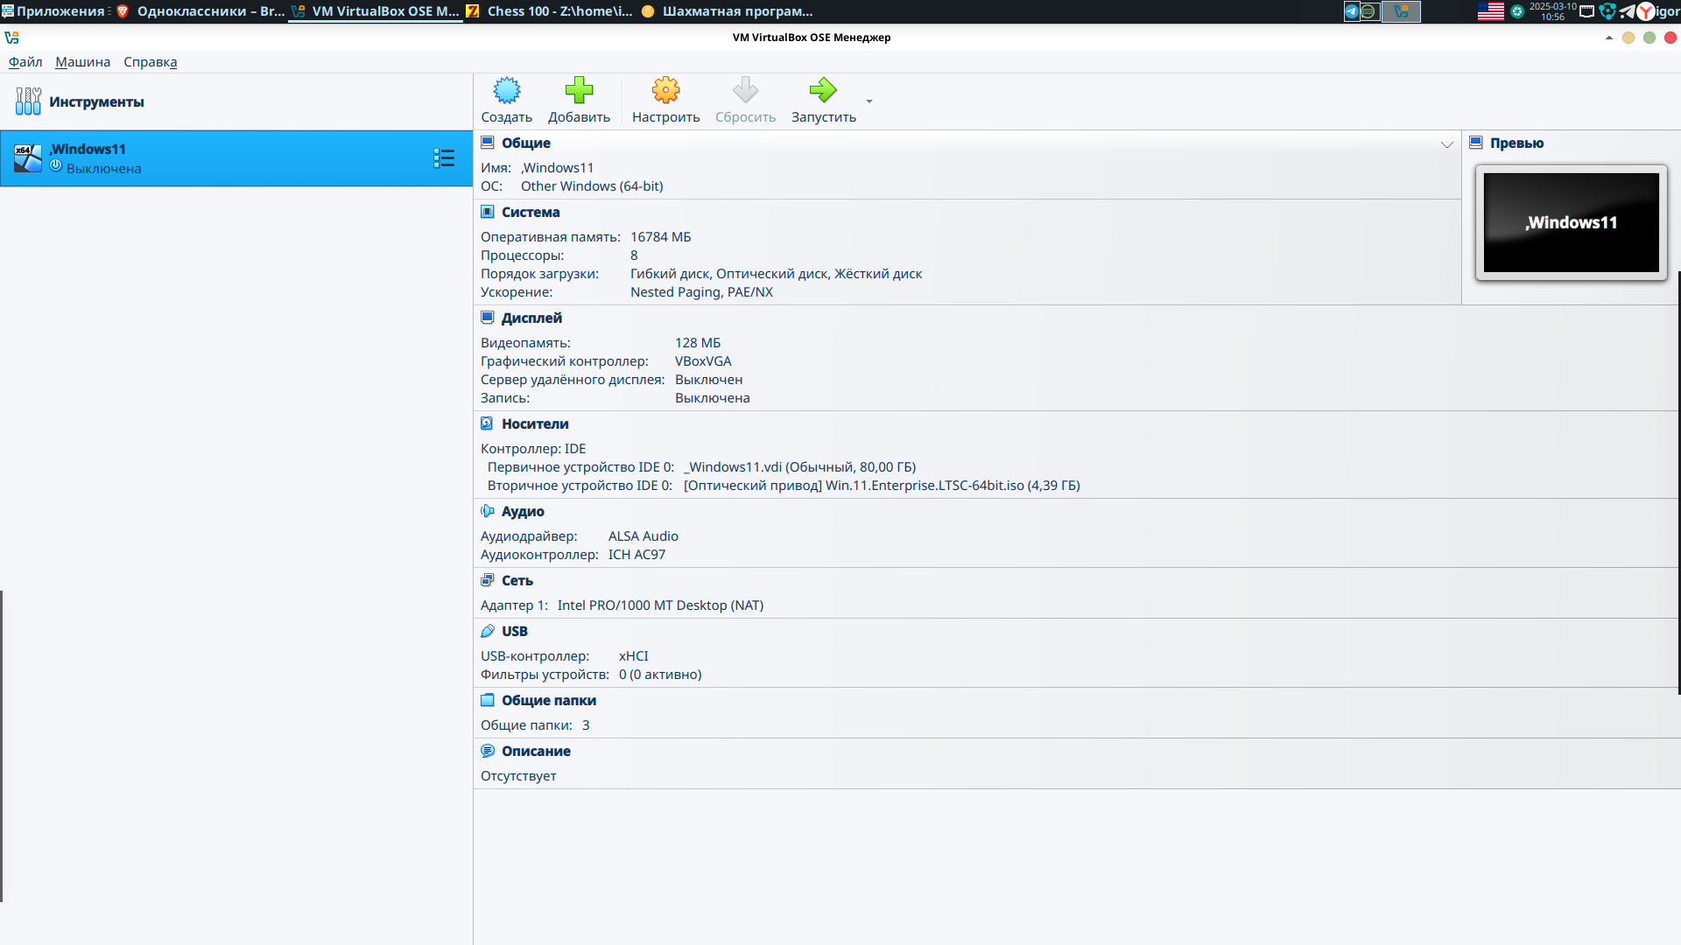Click the US flag keyboard layout indicator
Viewport: 1681px width, 945px height.
(x=1490, y=11)
